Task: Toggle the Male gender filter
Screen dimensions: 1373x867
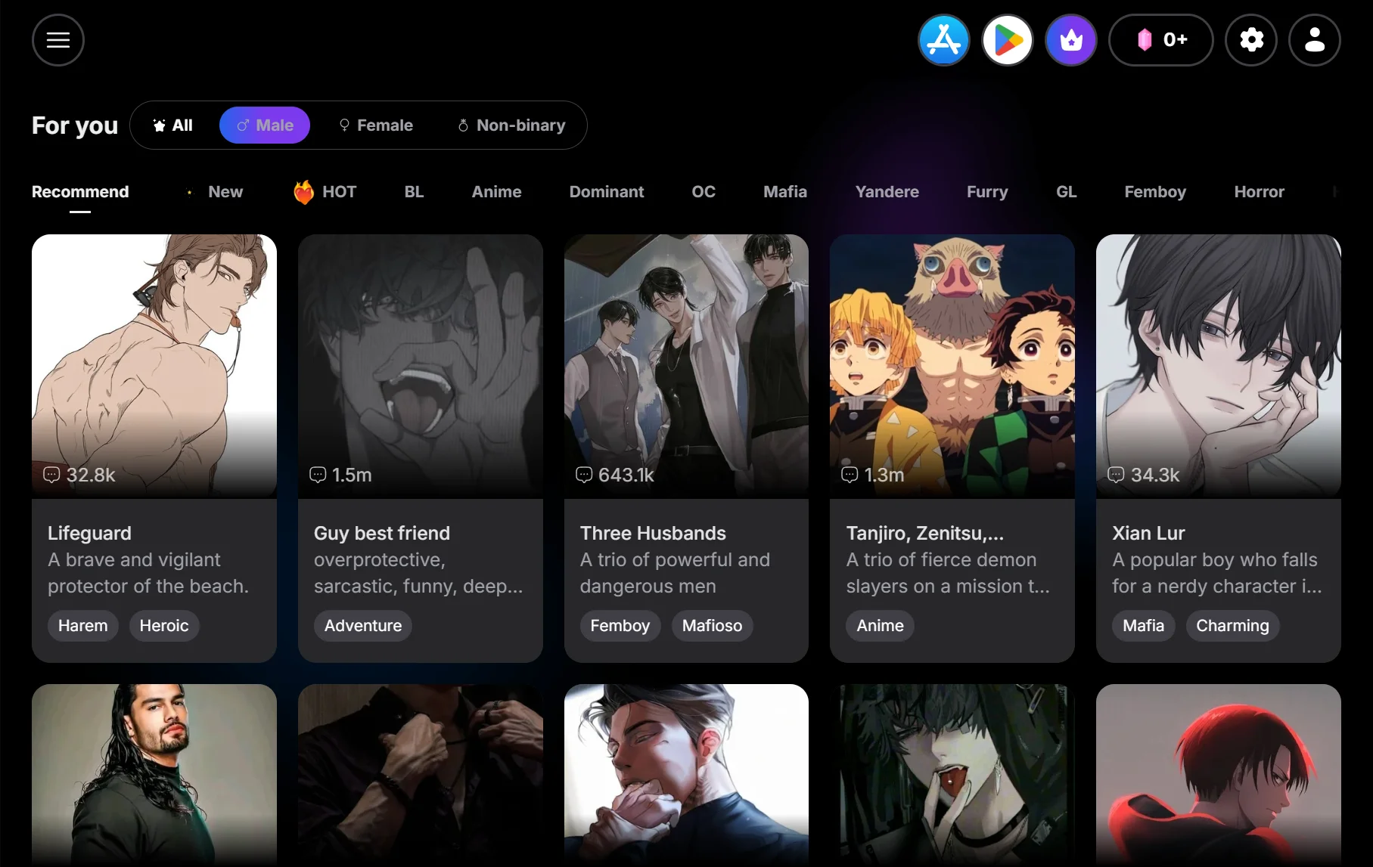Action: click(265, 125)
